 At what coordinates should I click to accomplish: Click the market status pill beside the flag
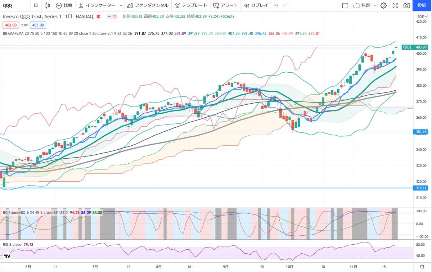coord(112,16)
